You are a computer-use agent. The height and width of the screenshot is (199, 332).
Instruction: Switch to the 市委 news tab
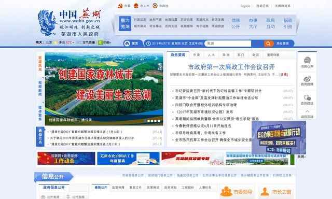(x=197, y=55)
